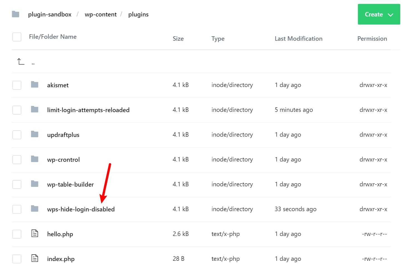Click the wp-table-builder folder icon

[35, 184]
